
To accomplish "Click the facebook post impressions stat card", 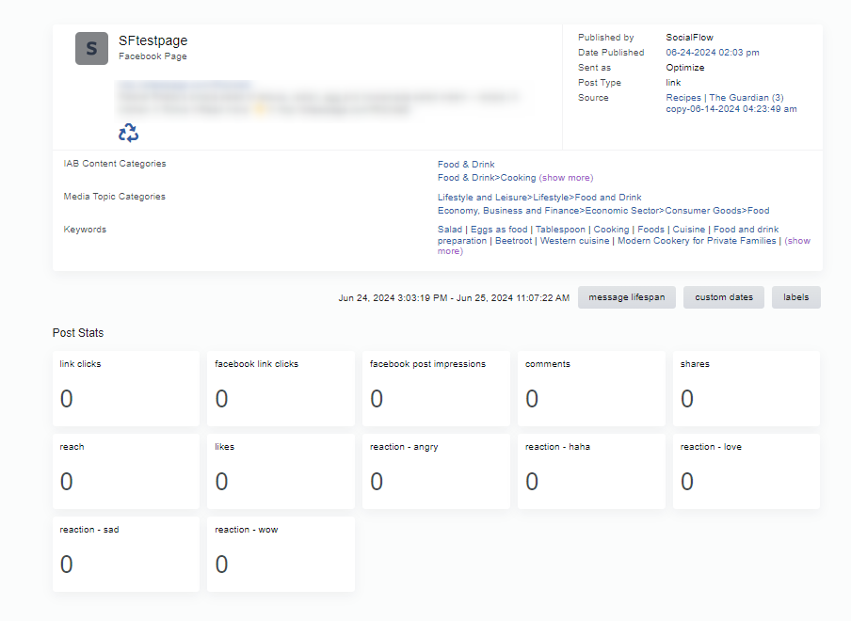I will [x=436, y=389].
